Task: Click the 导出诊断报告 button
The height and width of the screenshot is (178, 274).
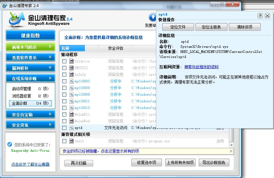Action: coord(214,162)
